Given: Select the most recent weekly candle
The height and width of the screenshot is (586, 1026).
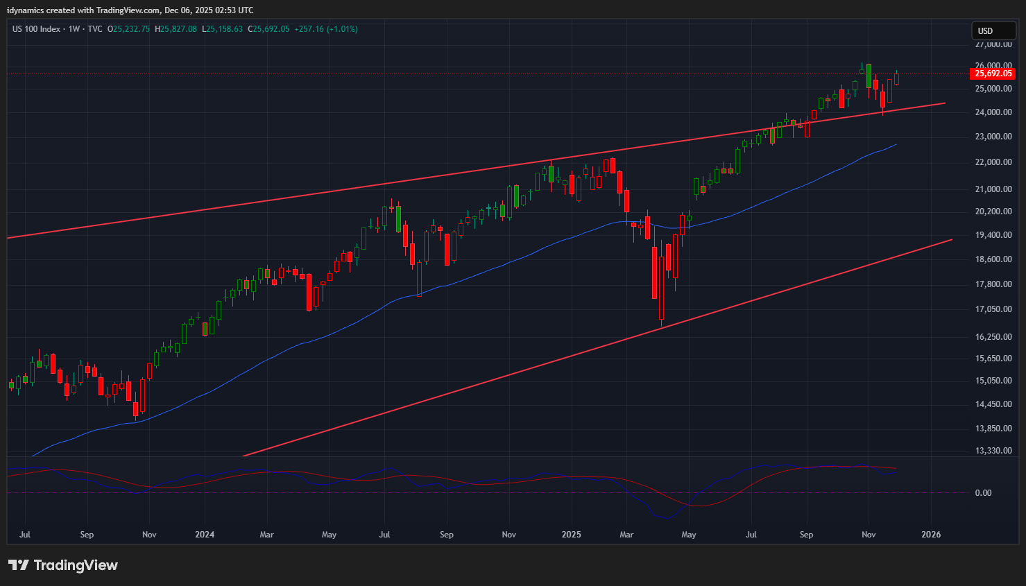Looking at the screenshot, I should coord(896,78).
